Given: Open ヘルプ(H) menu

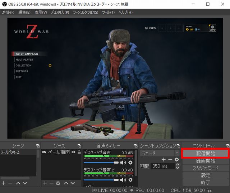Looking at the screenshot, I should [x=125, y=12].
